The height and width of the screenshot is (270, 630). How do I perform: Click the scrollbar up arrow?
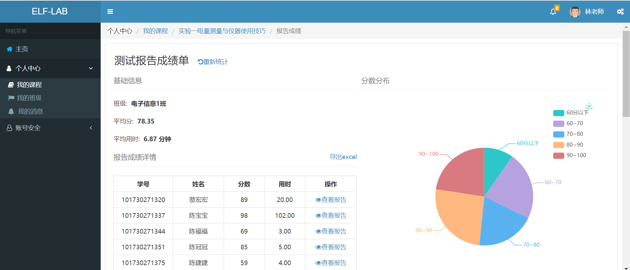tap(626, 27)
